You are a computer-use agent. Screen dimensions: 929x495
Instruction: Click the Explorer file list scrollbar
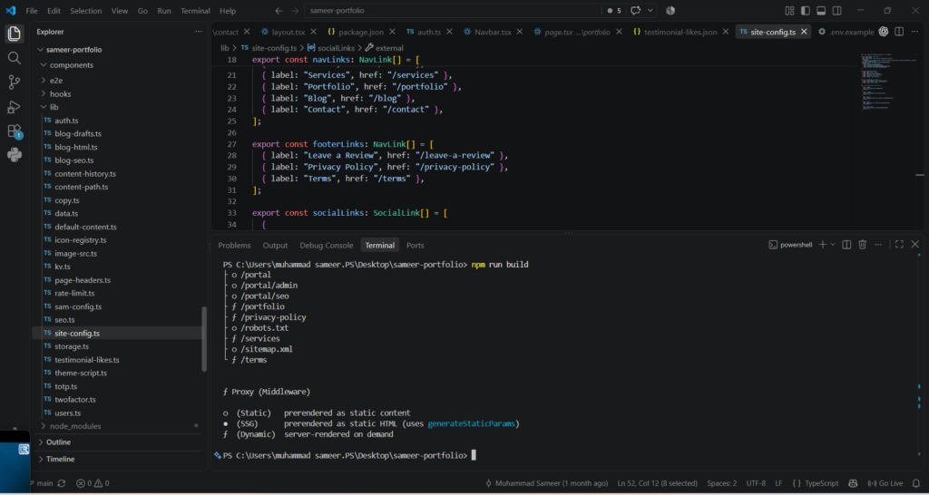204,339
